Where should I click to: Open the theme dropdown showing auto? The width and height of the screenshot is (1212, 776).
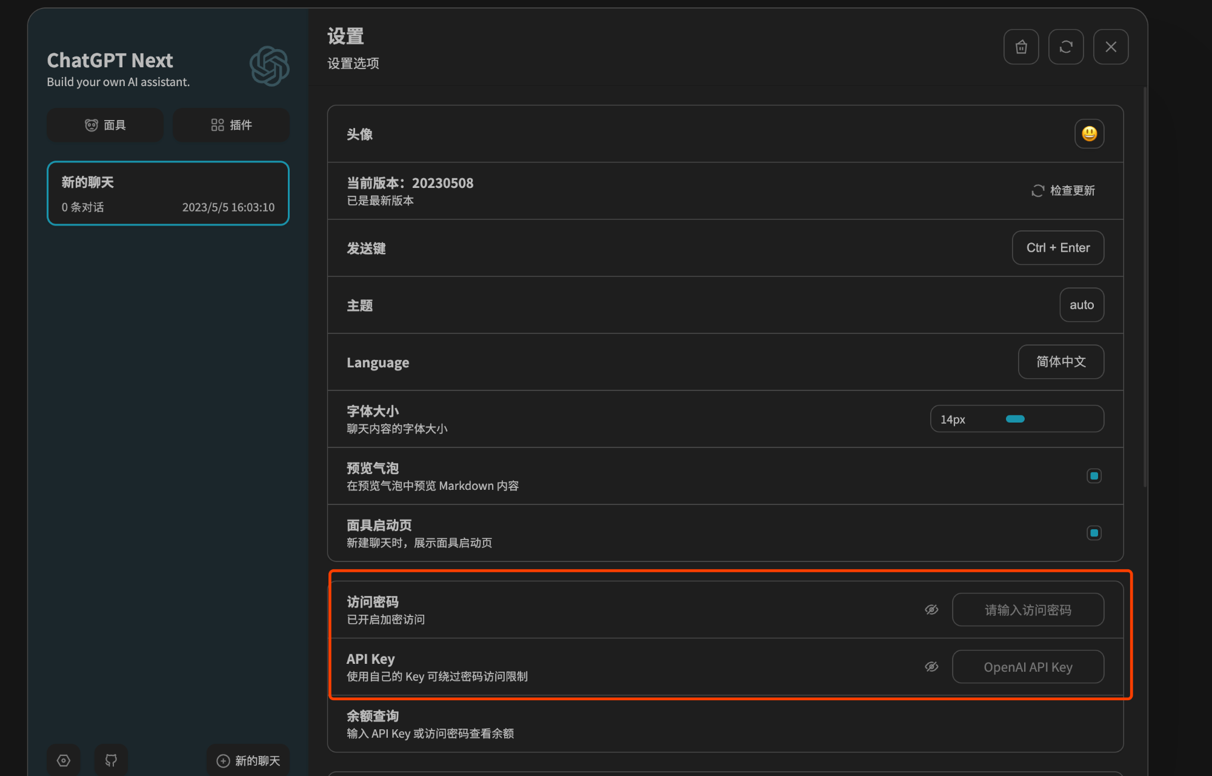[1082, 304]
